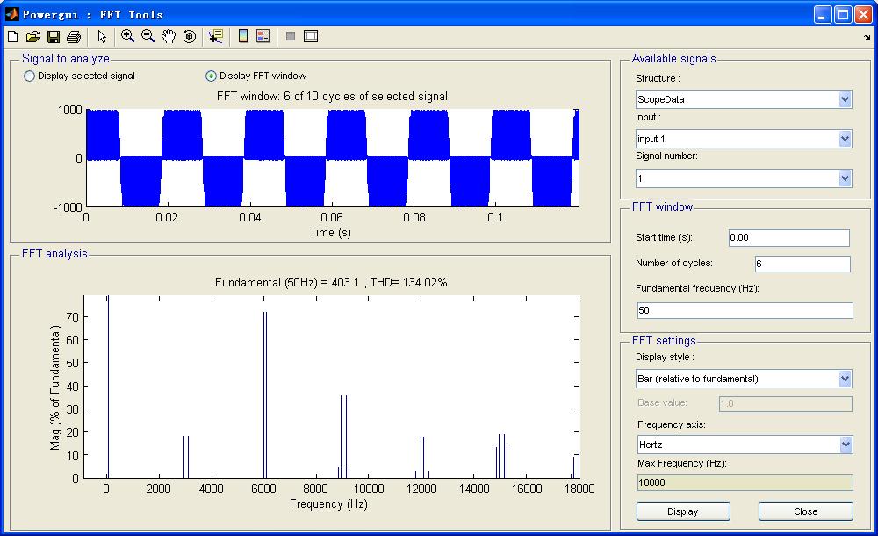Select the Zoom Out magnifier tool

[x=148, y=36]
